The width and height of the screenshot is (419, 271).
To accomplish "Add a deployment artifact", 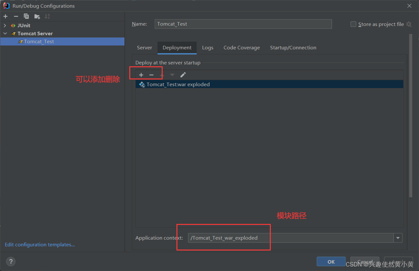I will [141, 75].
